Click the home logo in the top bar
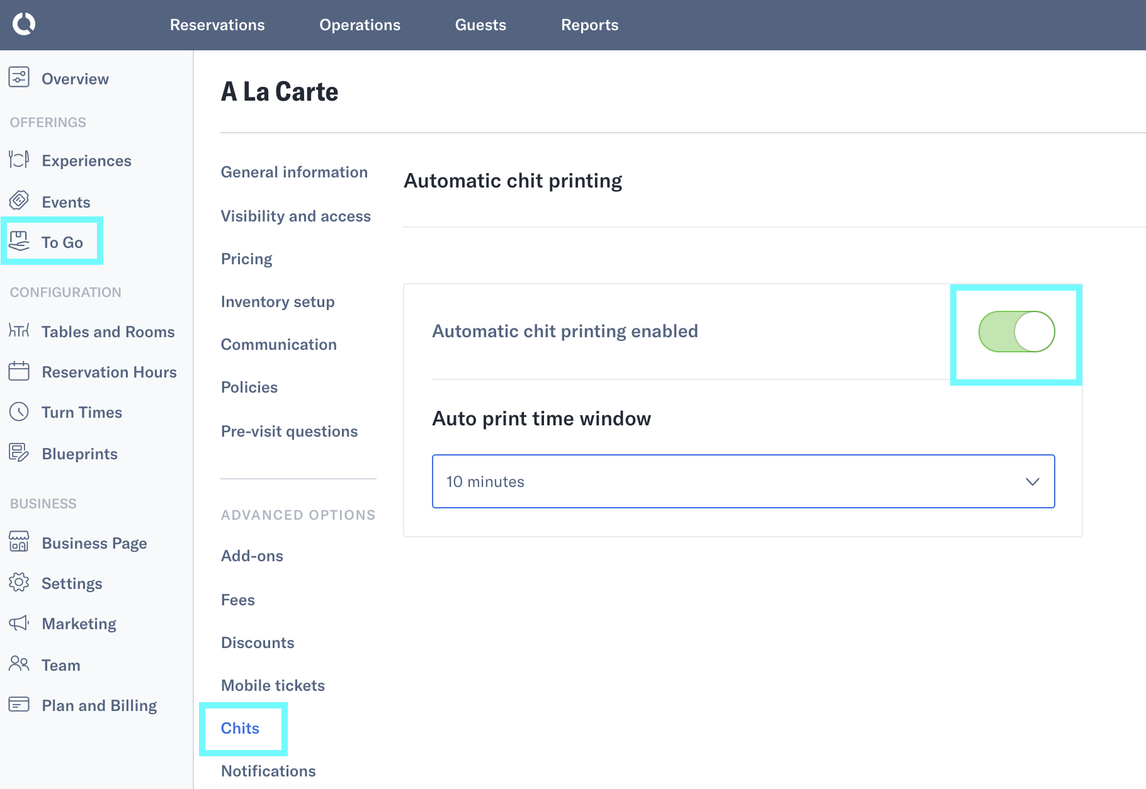Viewport: 1146px width, 789px height. 24,25
